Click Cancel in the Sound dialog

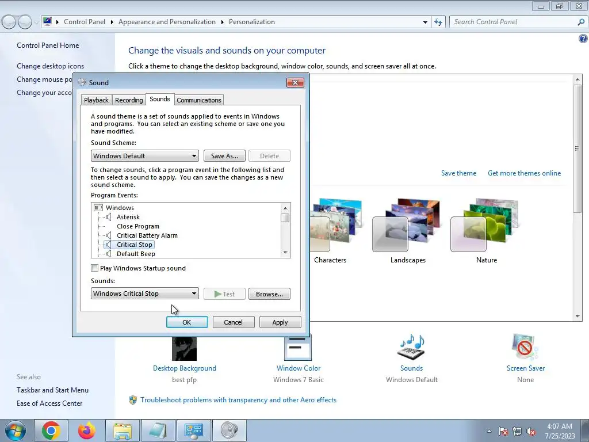(x=234, y=322)
